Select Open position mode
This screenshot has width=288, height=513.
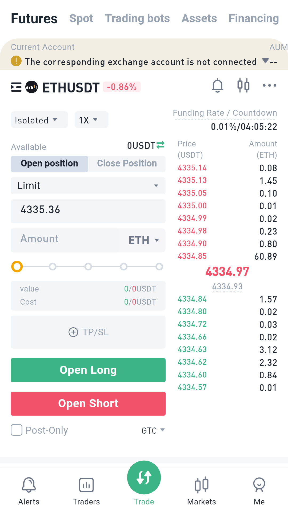coord(50,164)
